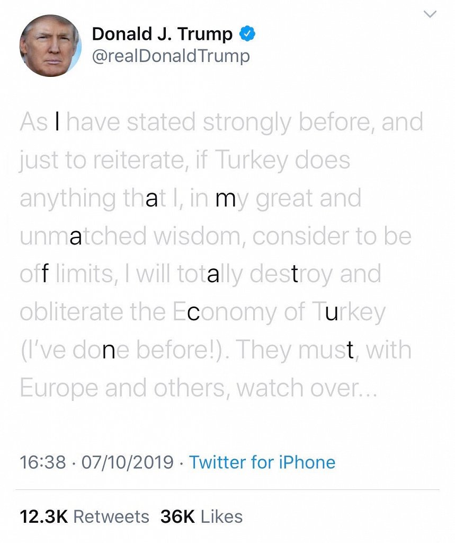Click the word "Europe" in the tweet

[59, 389]
